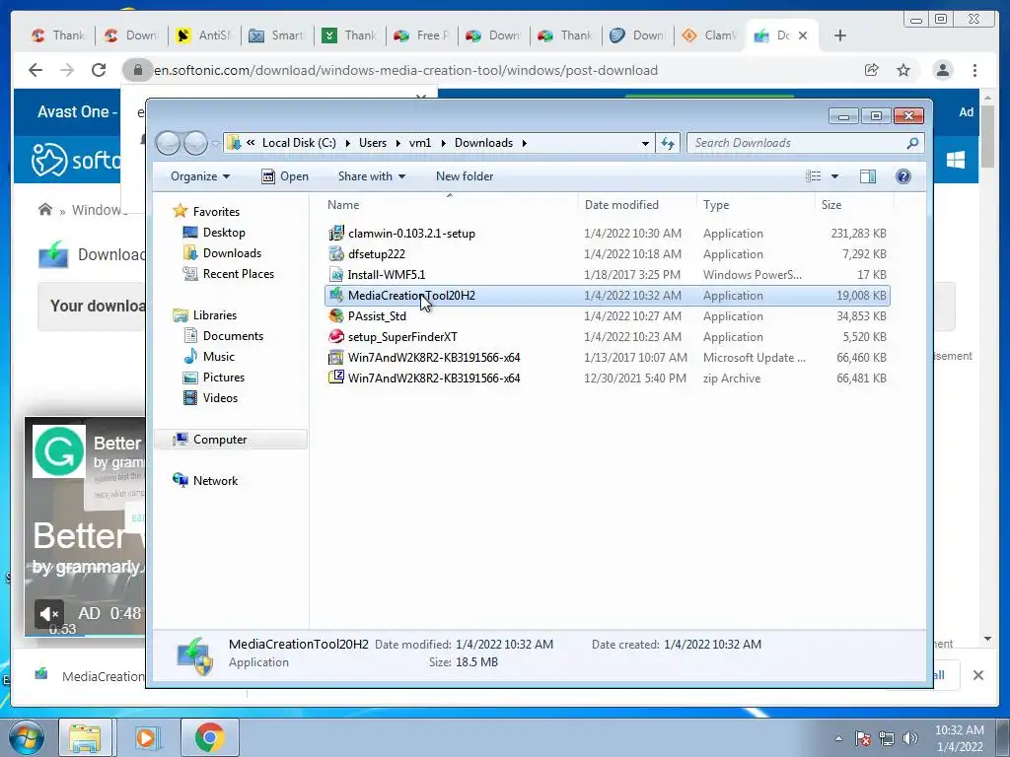Open the Share with dropdown
This screenshot has width=1010, height=757.
tap(372, 176)
